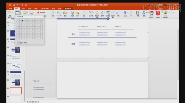Screen dimensions: 185x103
Task: Expand the 形状 shapes dropdown arrow
Action: [x=55, y=13]
